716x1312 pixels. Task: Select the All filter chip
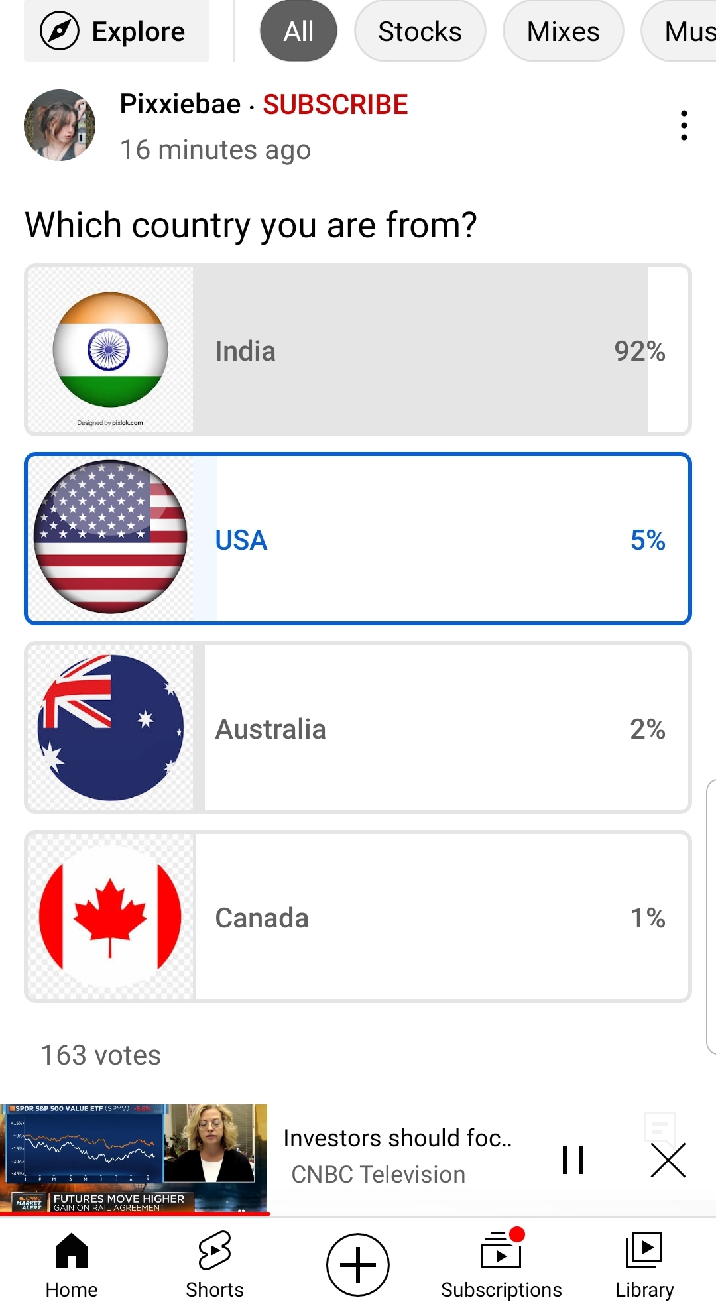click(x=298, y=31)
